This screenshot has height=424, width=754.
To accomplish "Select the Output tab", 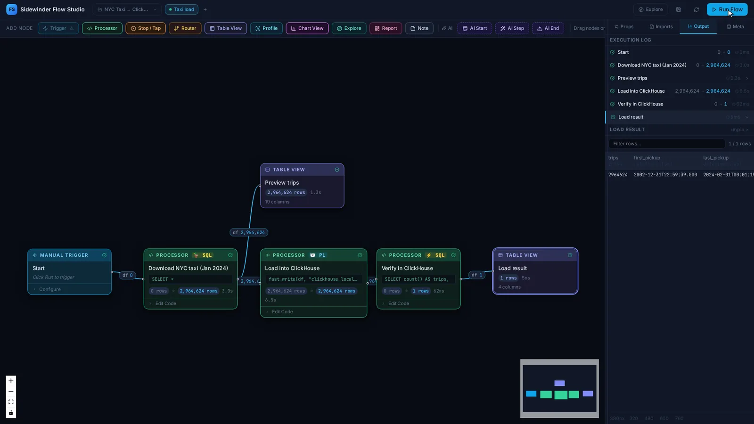I will [x=698, y=26].
